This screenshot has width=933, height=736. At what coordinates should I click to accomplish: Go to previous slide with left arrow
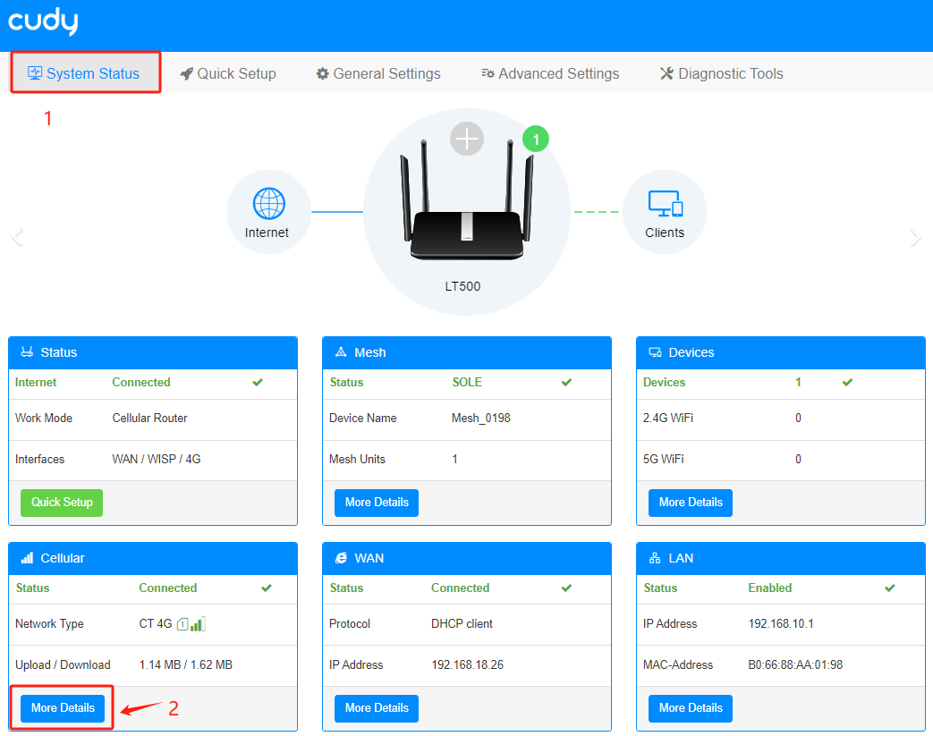coord(17,237)
